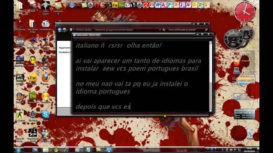Open Fw Fireworks desktop shortcut
This screenshot has height=153, width=273.
(x=32, y=79)
